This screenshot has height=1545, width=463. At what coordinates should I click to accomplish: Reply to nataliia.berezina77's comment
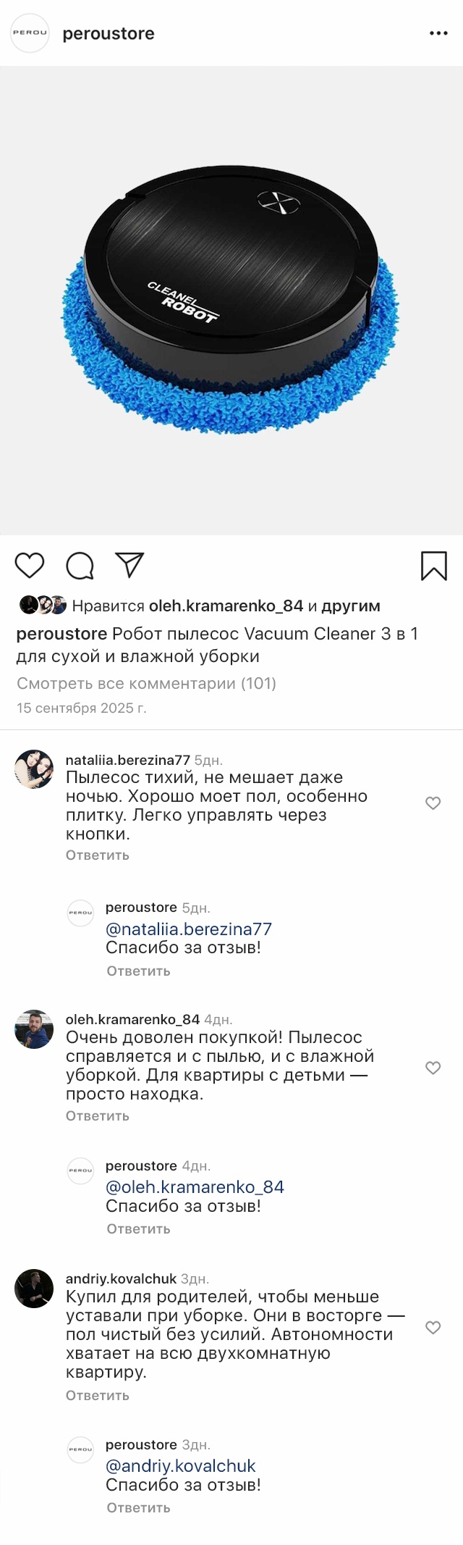[x=98, y=855]
